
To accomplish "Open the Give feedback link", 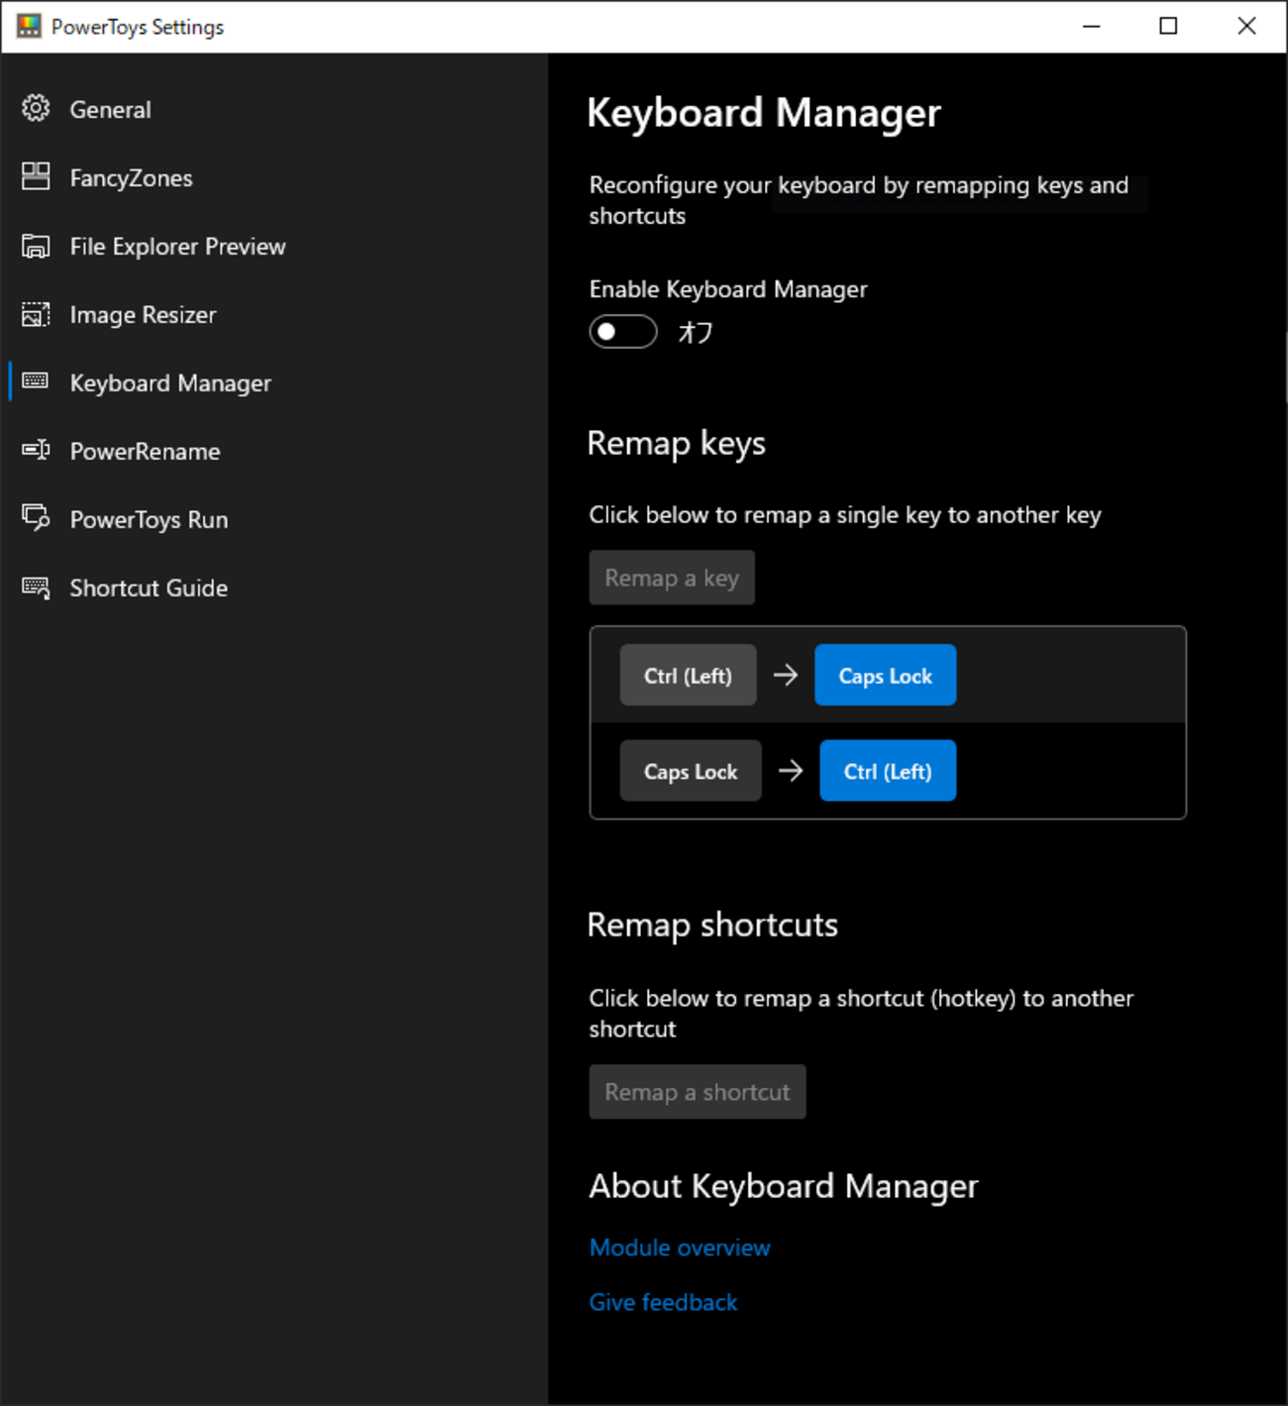I will 663,1302.
